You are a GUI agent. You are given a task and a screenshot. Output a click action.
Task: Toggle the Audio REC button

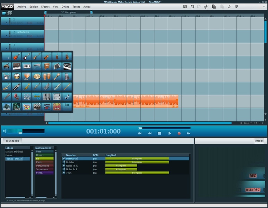point(253,190)
